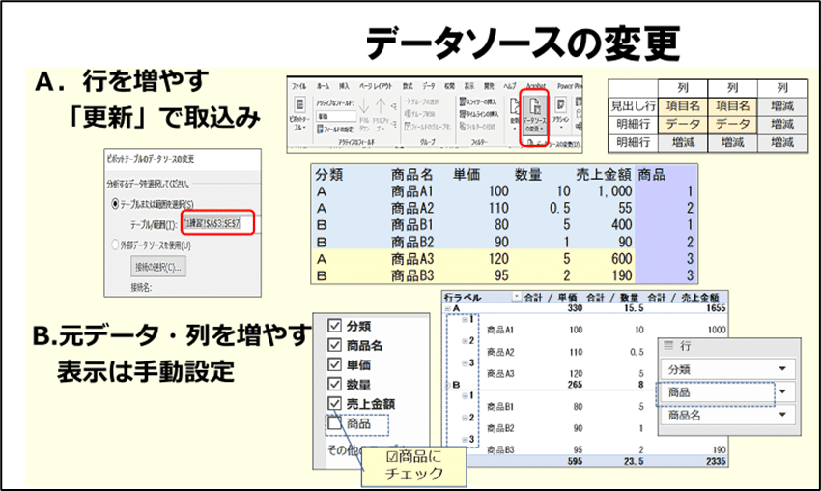
Task: Click the pivot grand total 2335
Action: coord(715,461)
